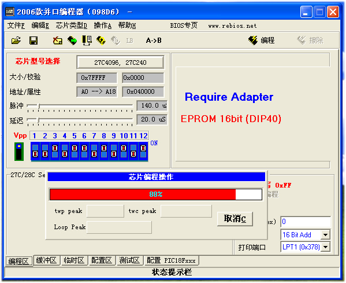The image size is (346, 283).
Task: Toggle DIP switch number 5
Action: [x=75, y=151]
